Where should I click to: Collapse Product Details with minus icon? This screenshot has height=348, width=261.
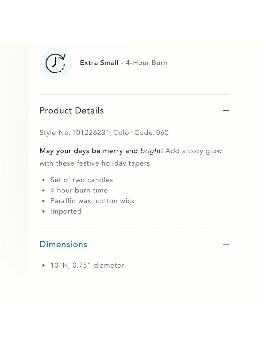(226, 111)
